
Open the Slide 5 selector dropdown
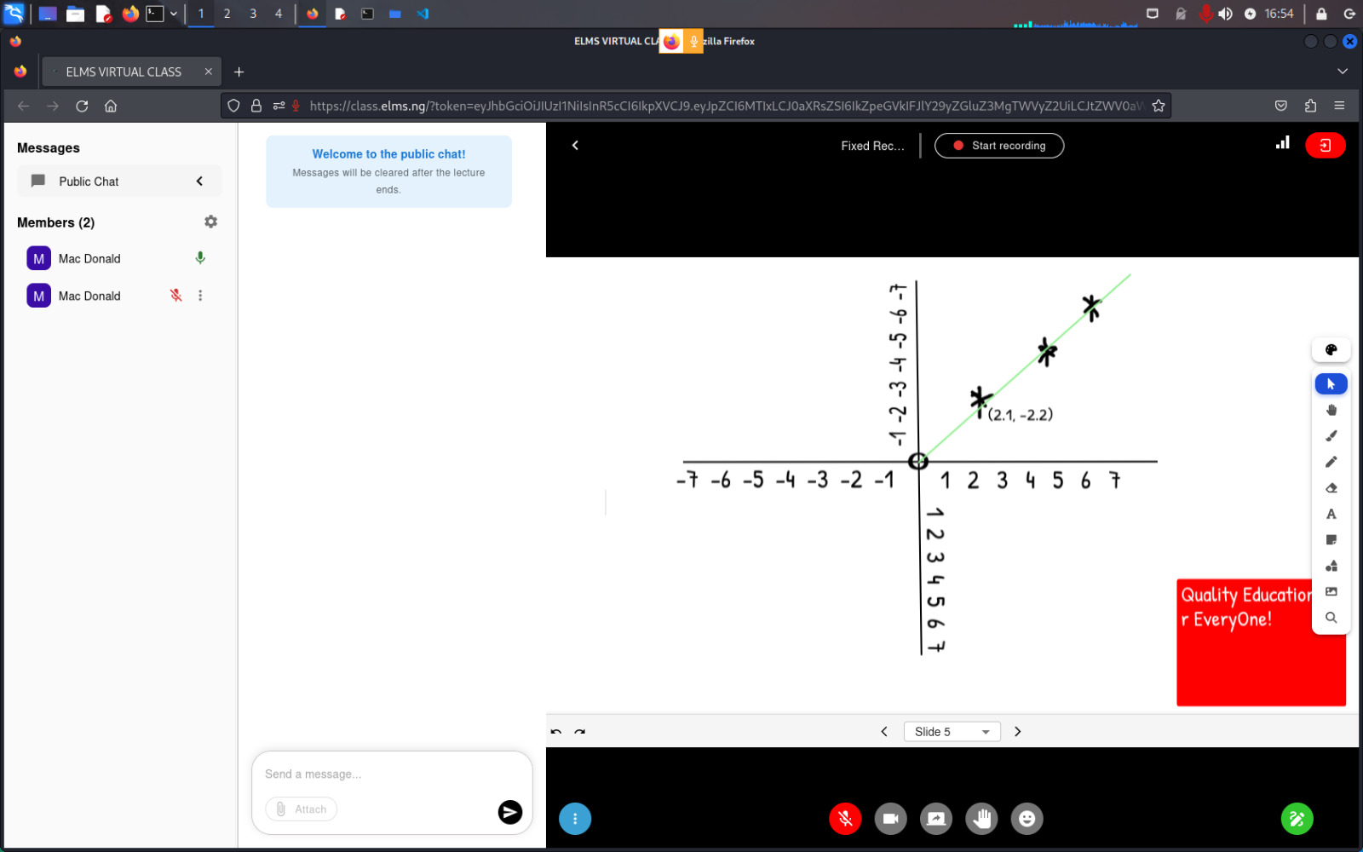point(952,731)
